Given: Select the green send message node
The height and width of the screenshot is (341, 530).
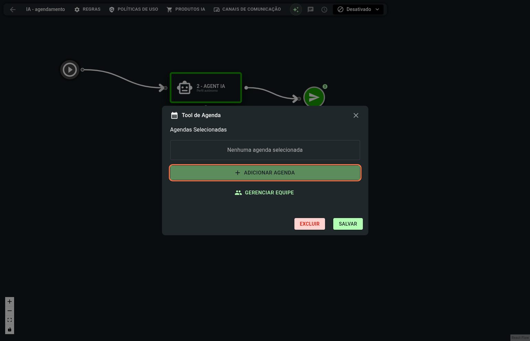Looking at the screenshot, I should coord(314,96).
